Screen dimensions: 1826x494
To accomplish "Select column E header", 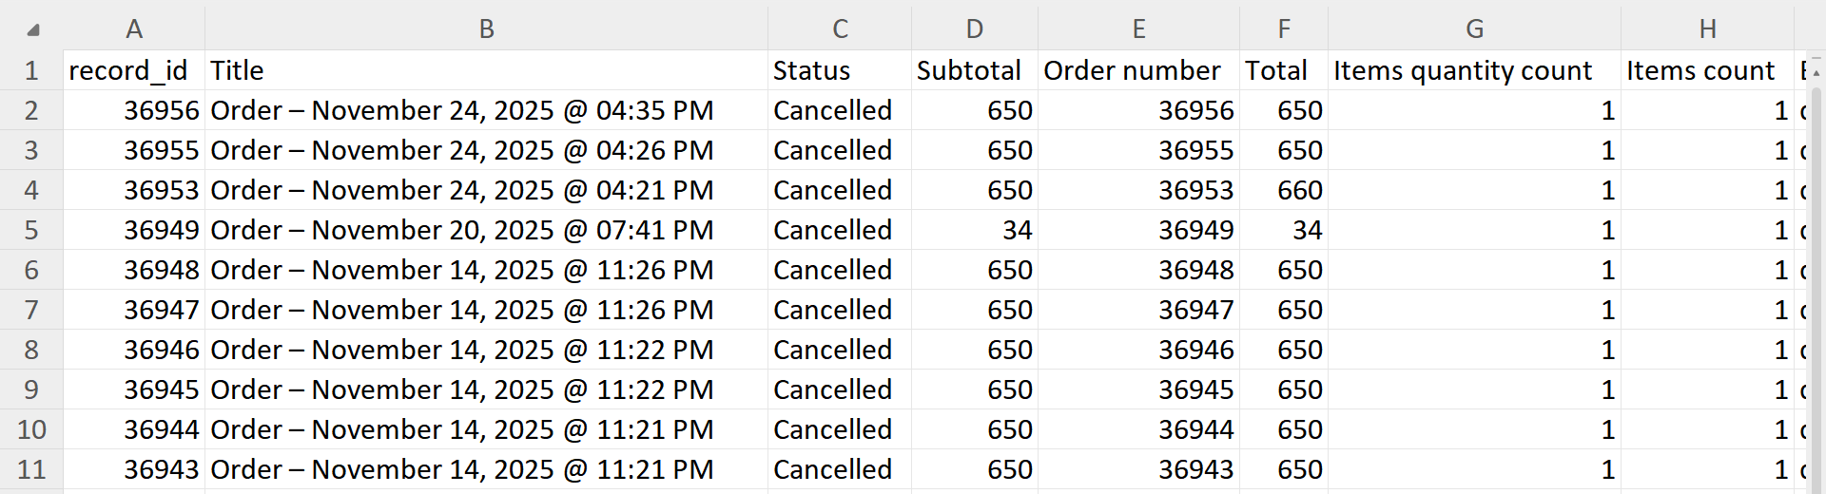I will [1138, 28].
